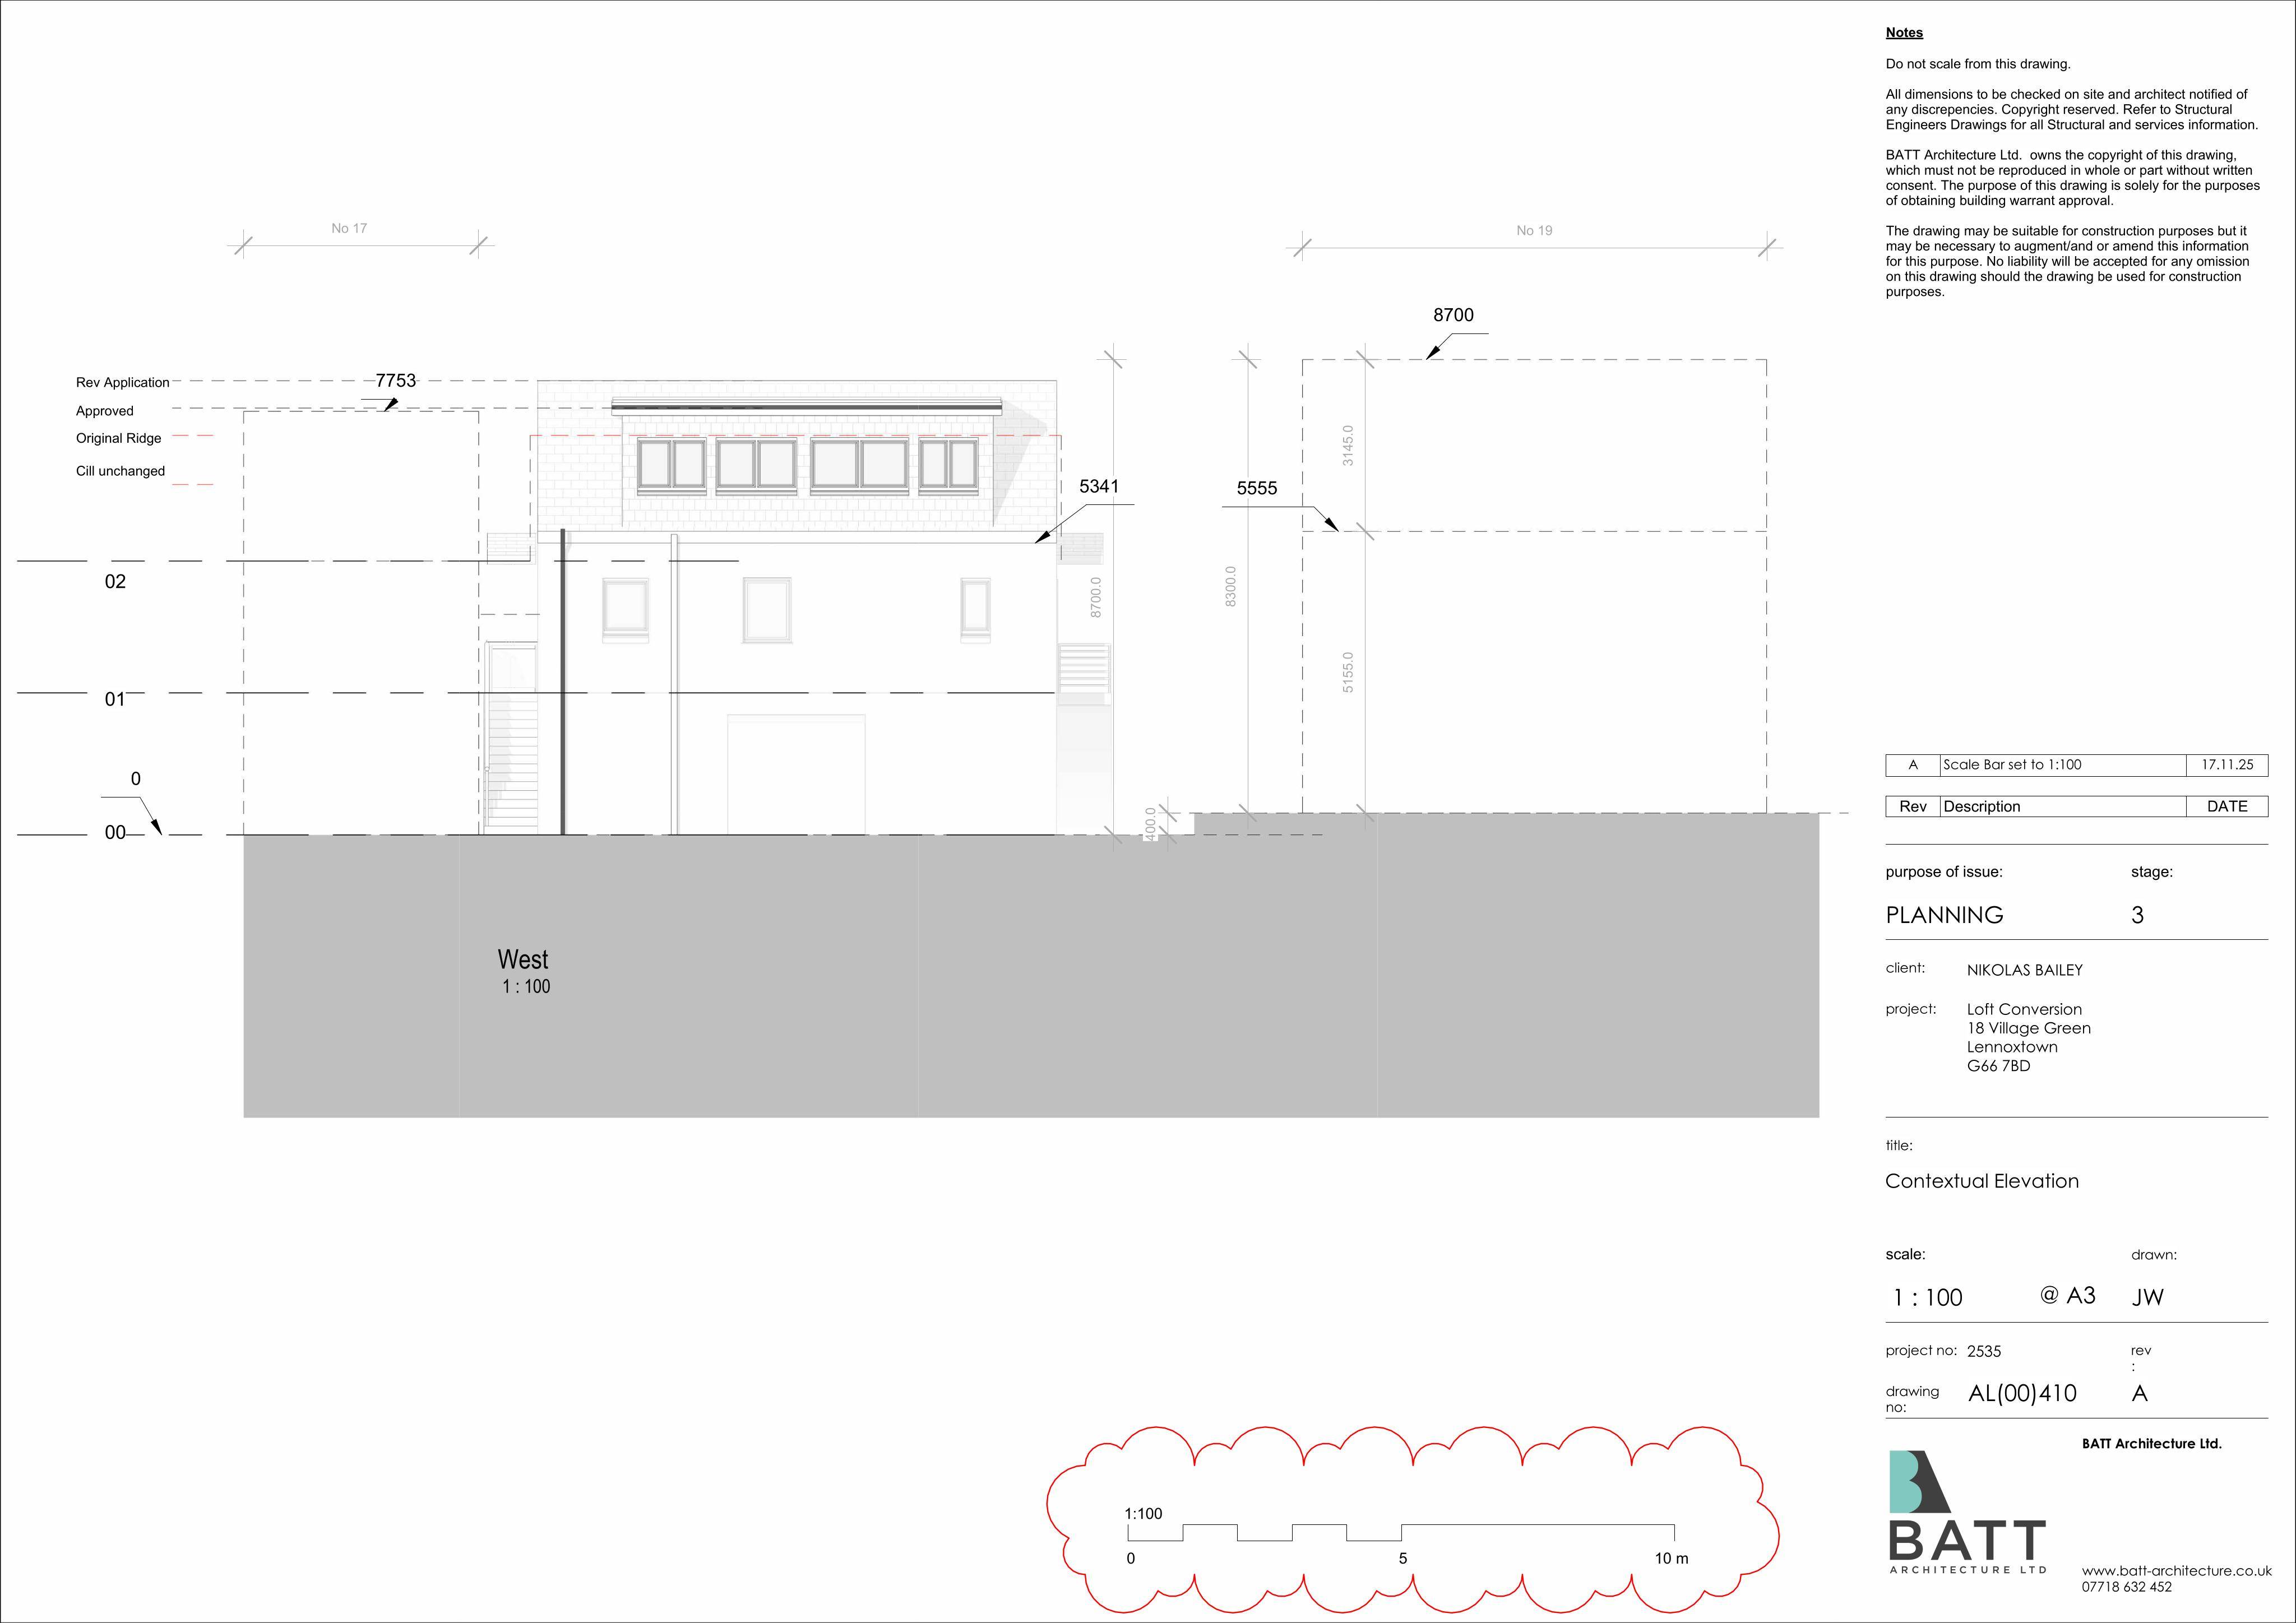The image size is (2296, 1623).
Task: Click the BATT Architecture logo
Action: tap(1967, 1512)
